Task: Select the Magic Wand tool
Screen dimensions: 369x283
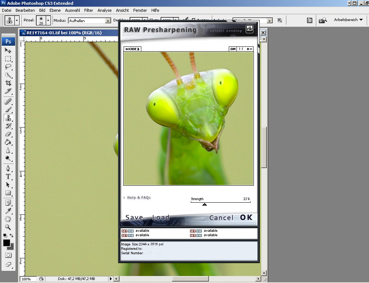Action: click(x=8, y=75)
